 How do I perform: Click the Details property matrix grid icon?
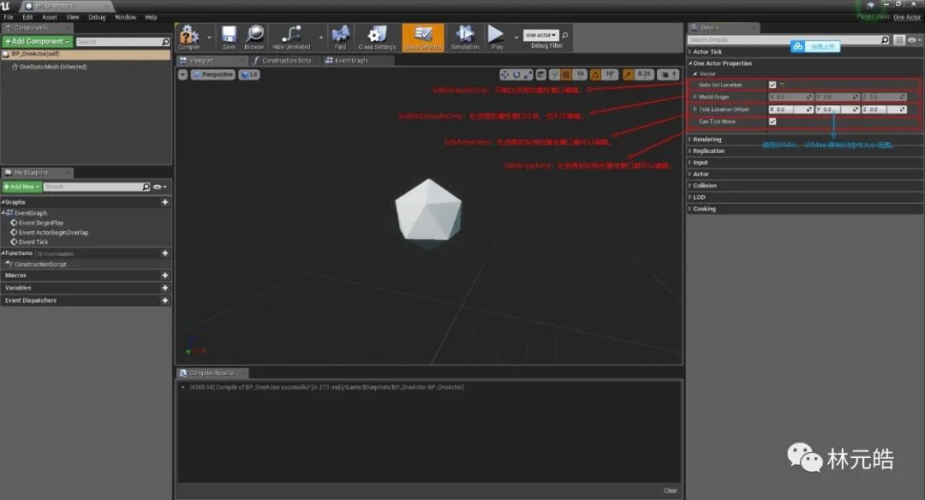point(898,40)
